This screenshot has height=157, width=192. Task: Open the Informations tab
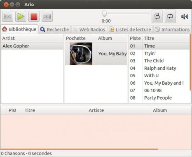tap(172, 29)
